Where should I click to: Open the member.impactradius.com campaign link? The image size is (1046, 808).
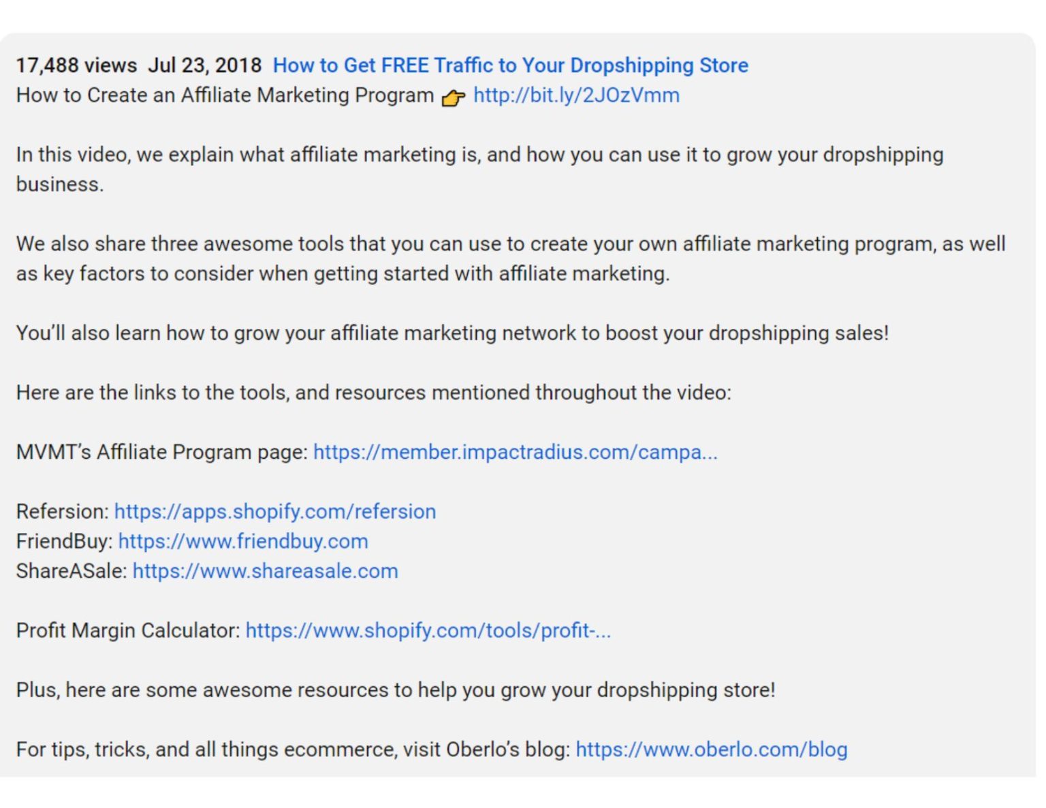(515, 452)
